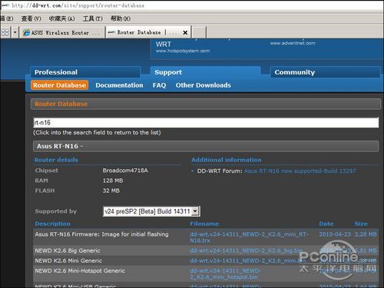Click the www.adventnet.com sponsor link
This screenshot has width=384, height=288.
coord(293,43)
